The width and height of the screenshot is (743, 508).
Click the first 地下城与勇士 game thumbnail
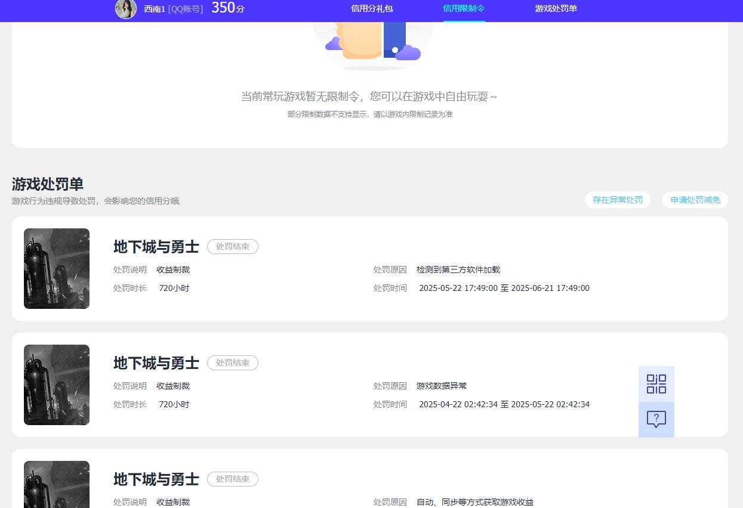[56, 268]
